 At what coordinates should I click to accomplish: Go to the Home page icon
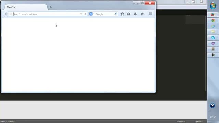[x=142, y=14]
